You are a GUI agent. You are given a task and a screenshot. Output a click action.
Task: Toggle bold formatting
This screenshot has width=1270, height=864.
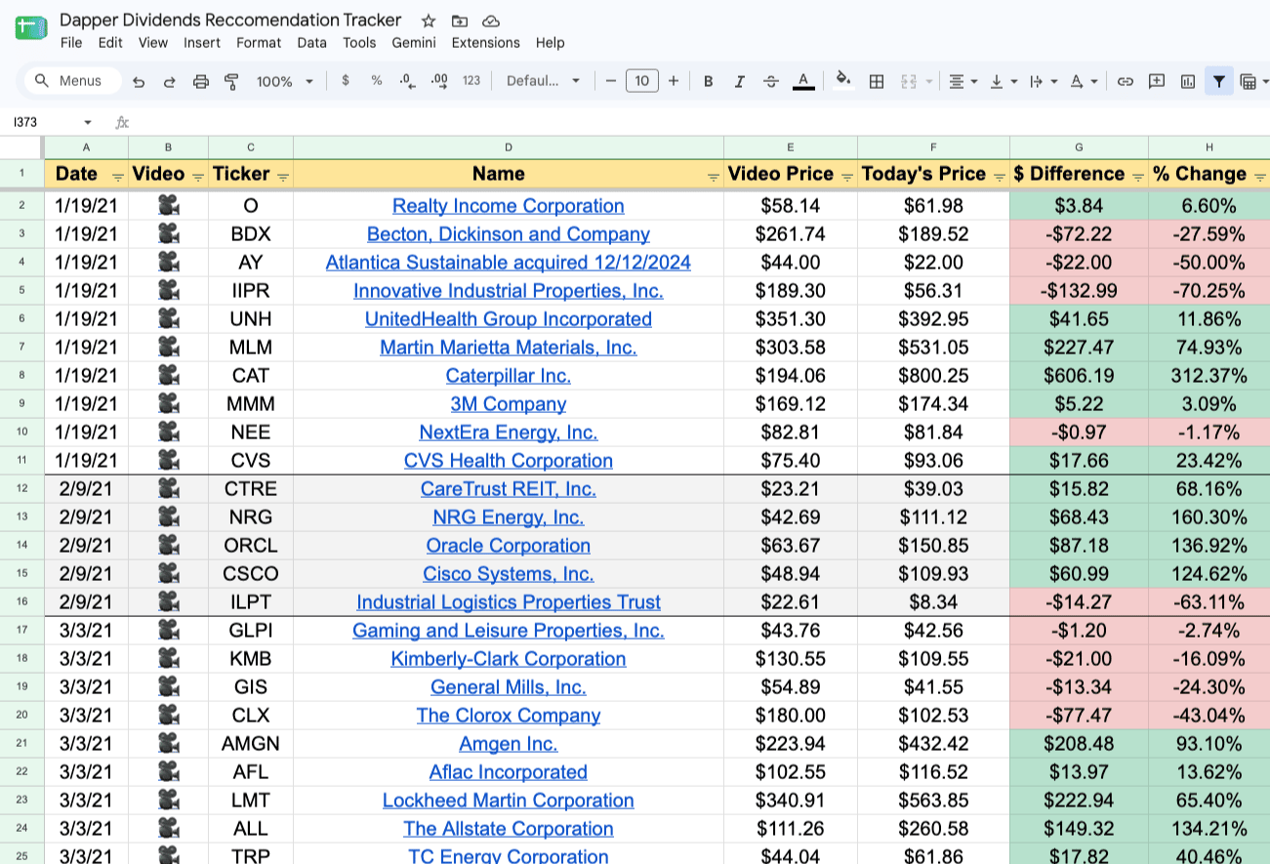(x=709, y=81)
